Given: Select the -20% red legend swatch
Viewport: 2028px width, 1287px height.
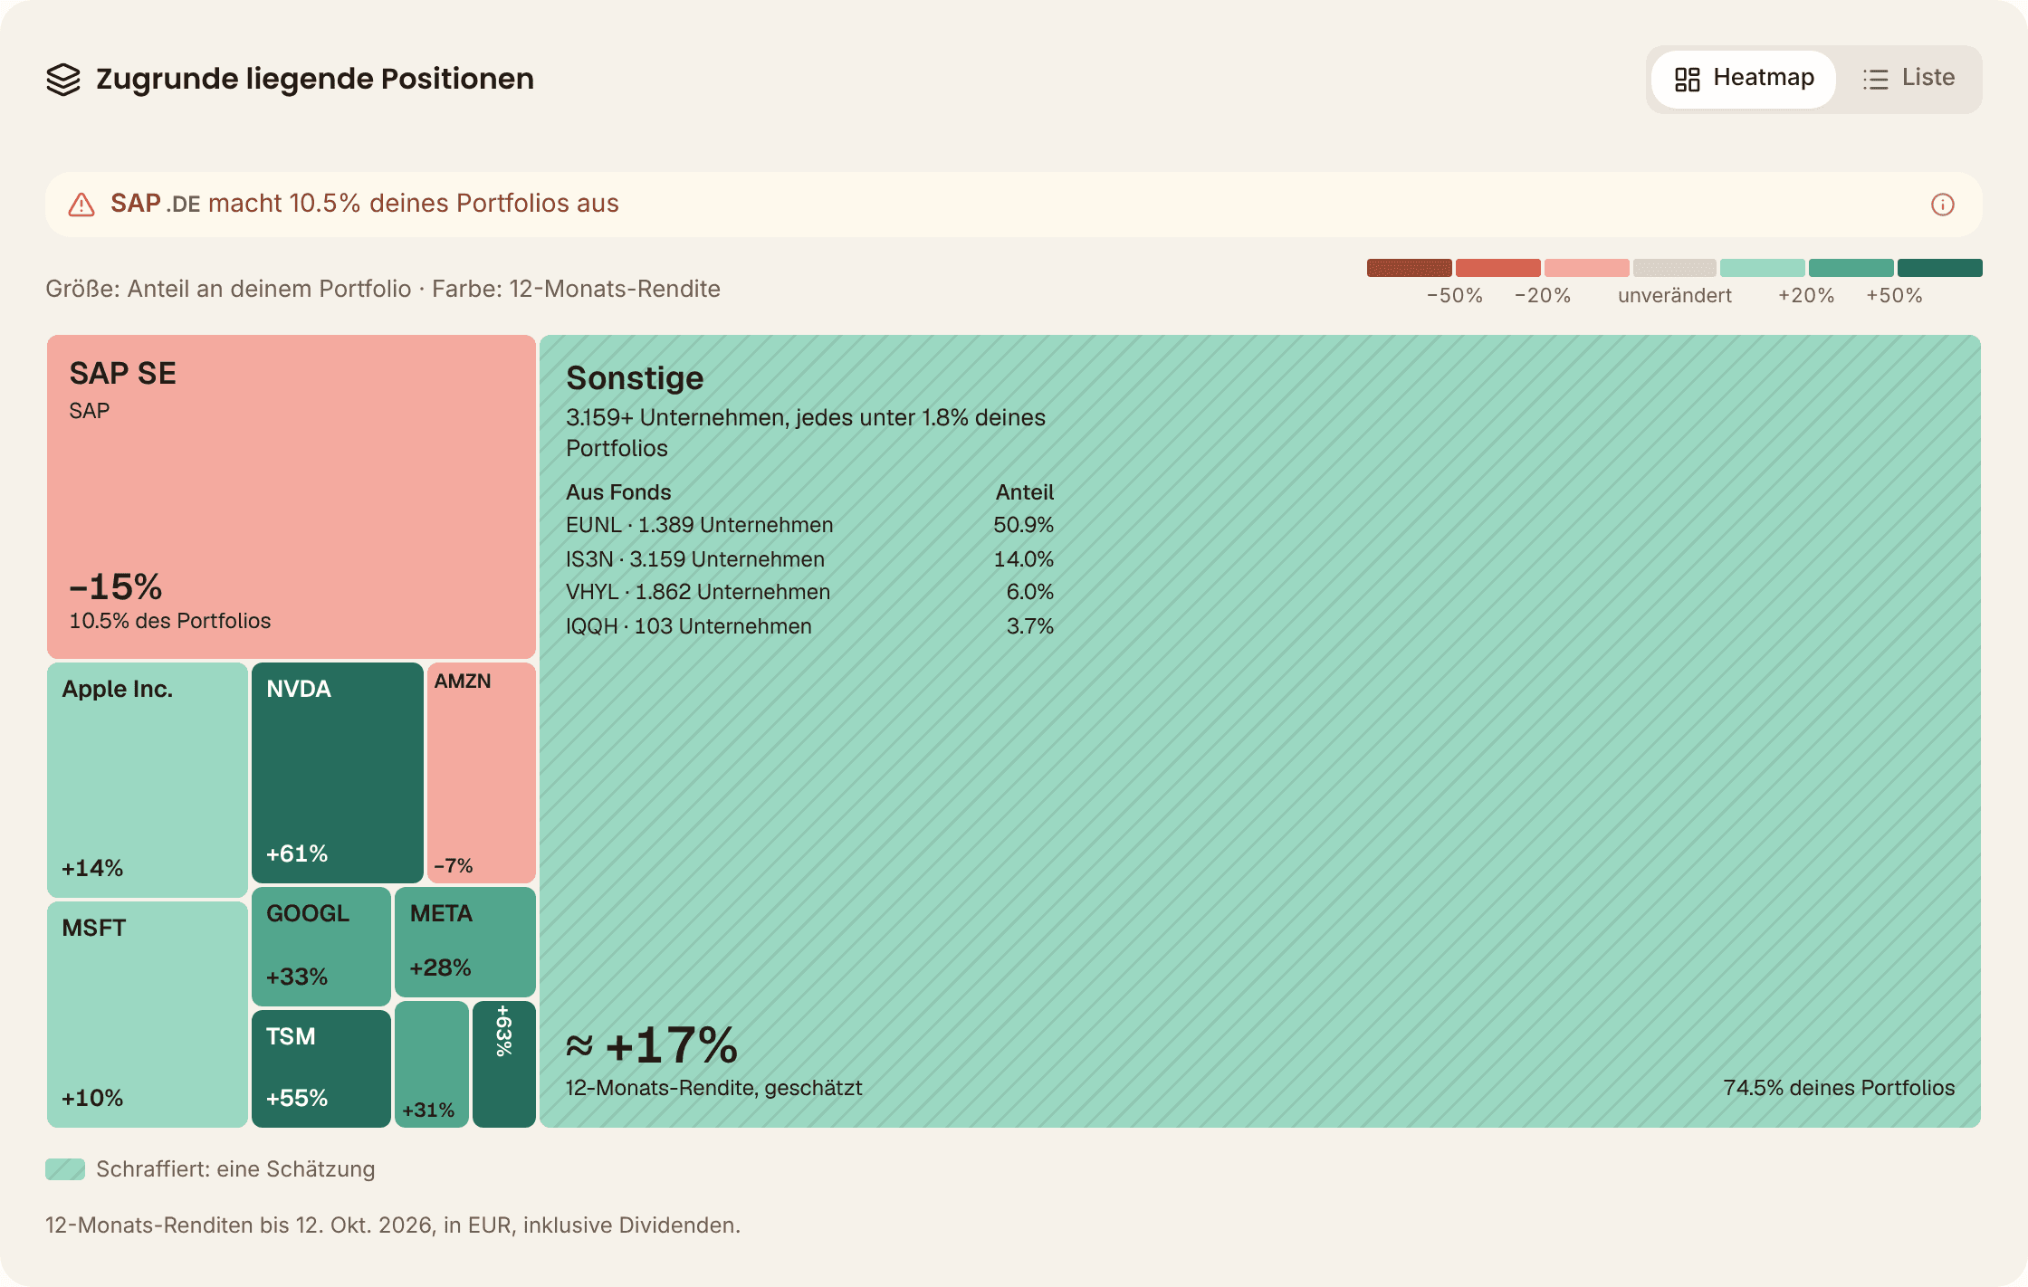Looking at the screenshot, I should 1497,268.
